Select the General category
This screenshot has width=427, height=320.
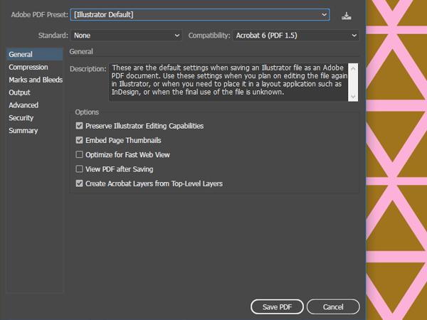[35, 55]
